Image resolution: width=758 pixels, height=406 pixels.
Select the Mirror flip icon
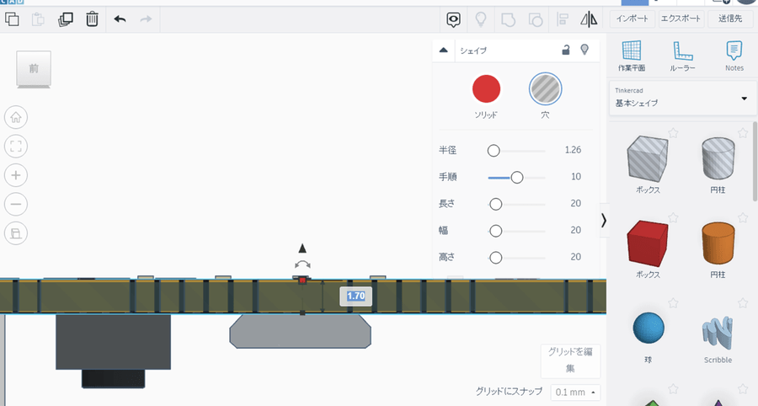click(589, 19)
